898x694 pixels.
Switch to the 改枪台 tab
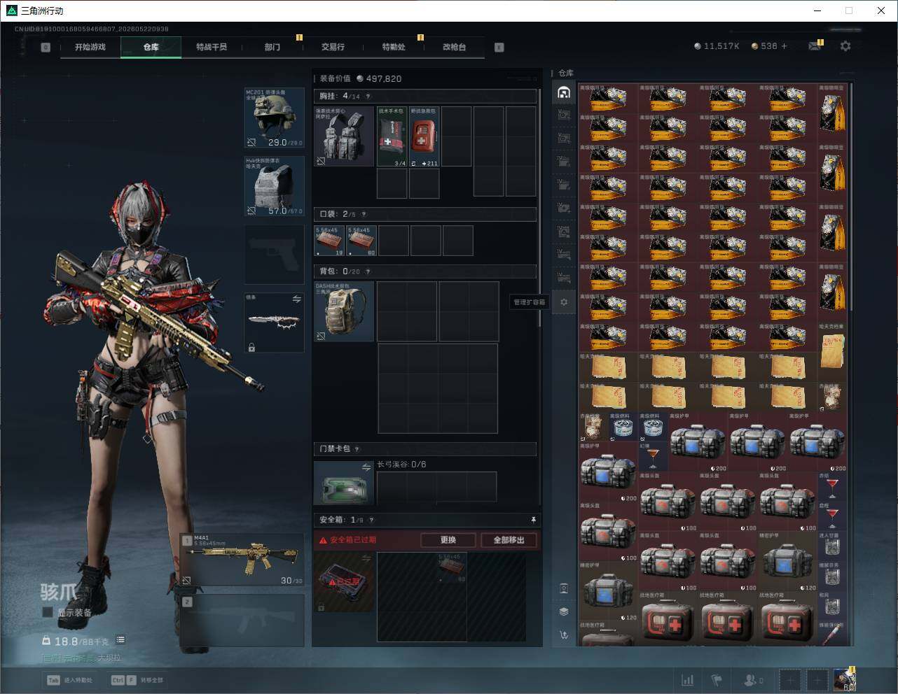454,47
